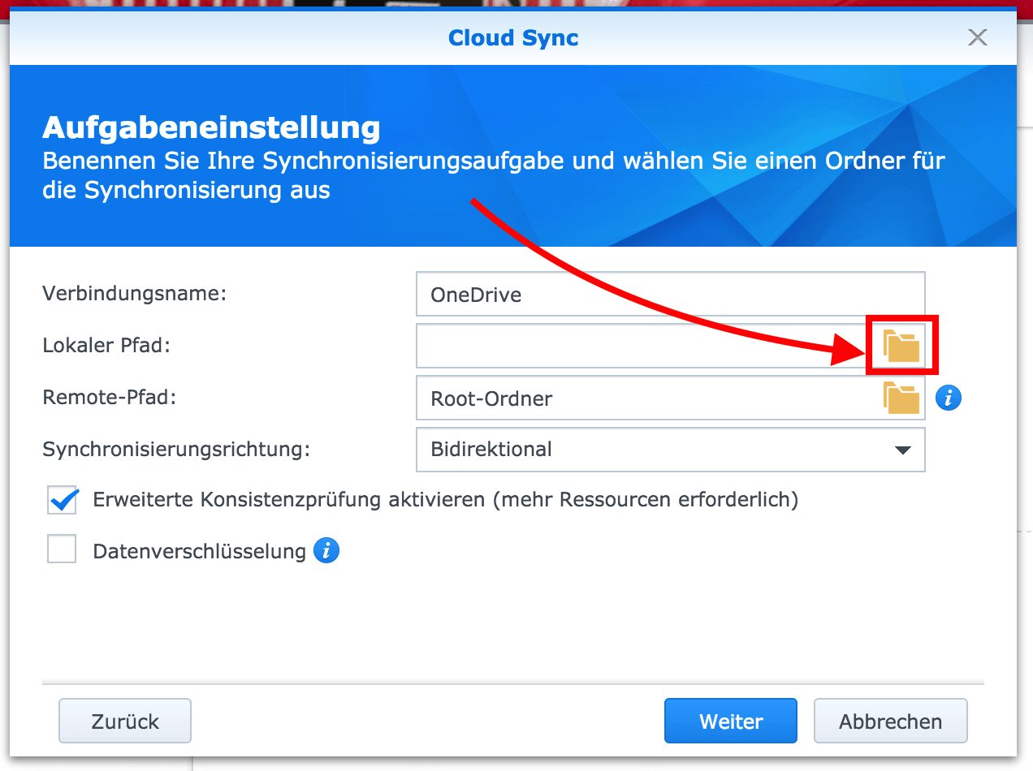Click the Verbindungsname field containing OneDrive
This screenshot has width=1033, height=771.
point(669,294)
